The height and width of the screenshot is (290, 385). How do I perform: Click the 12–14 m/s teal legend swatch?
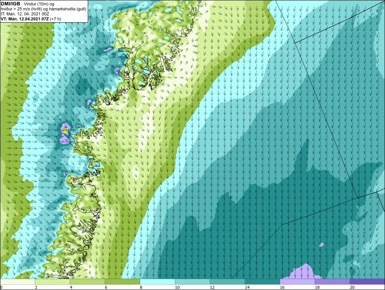228,282
